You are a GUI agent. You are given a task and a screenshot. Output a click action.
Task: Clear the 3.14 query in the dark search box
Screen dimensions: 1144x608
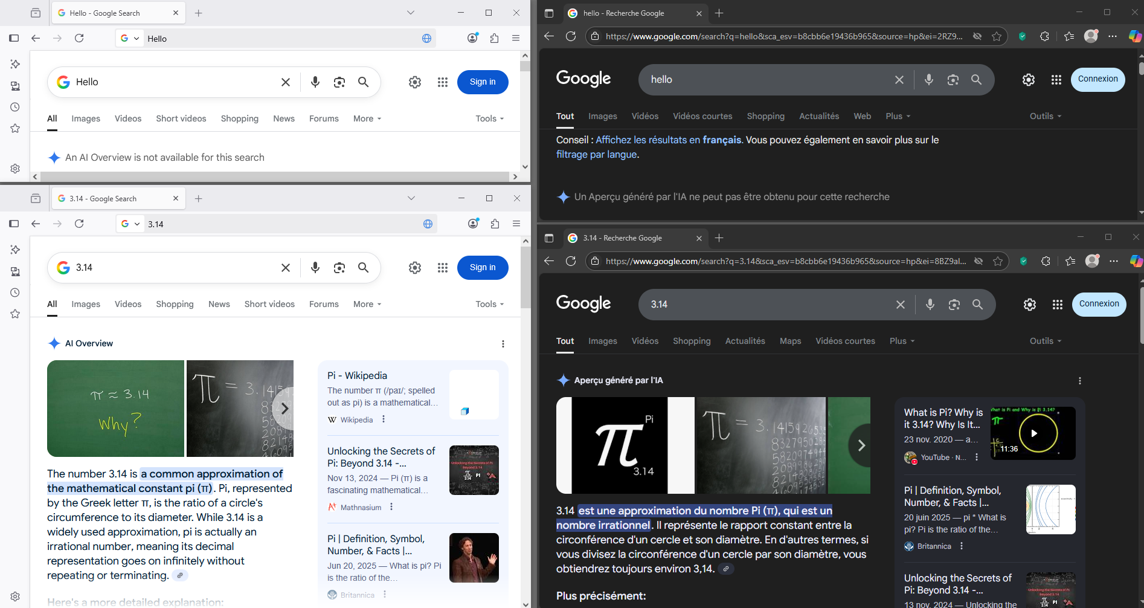click(x=900, y=305)
